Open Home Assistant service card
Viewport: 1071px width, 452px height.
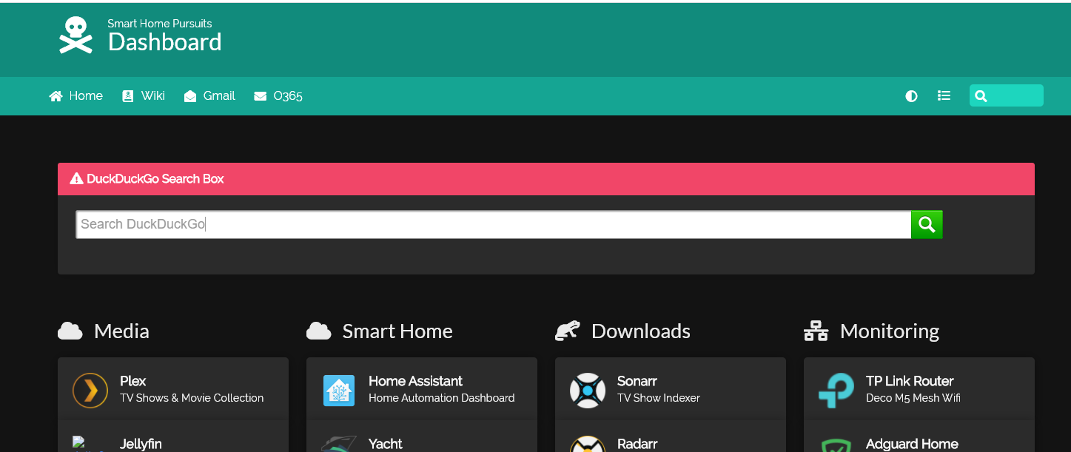tap(422, 389)
